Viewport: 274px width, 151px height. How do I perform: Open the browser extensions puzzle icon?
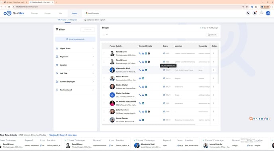tap(256, 7)
